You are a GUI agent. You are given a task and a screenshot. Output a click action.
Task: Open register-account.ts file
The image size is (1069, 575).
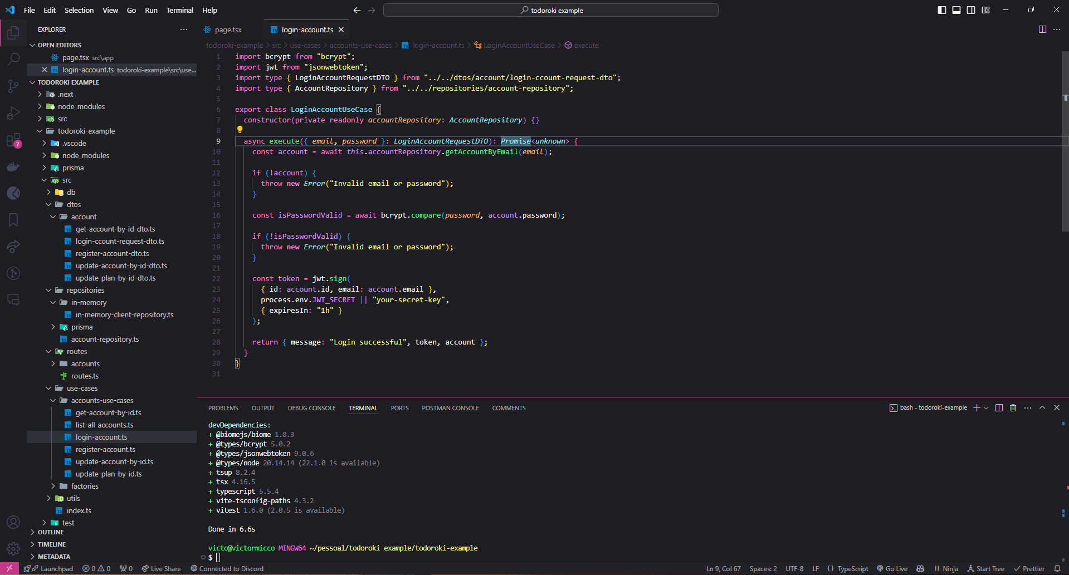pos(105,450)
